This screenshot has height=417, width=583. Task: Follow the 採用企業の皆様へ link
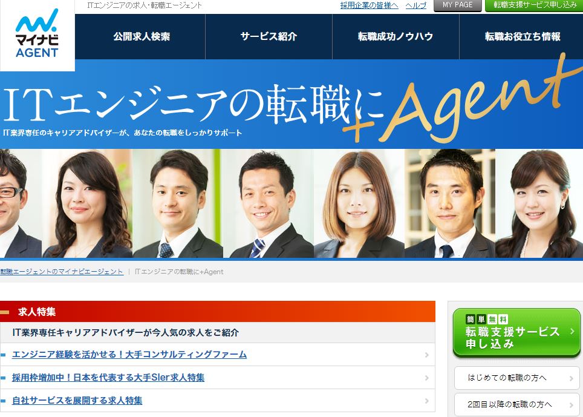tap(369, 5)
